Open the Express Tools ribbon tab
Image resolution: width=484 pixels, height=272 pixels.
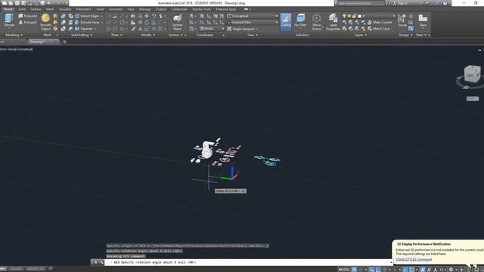coord(202,9)
